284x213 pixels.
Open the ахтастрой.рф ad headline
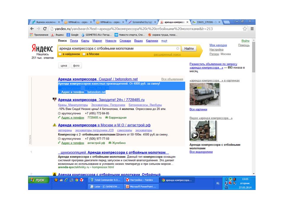tap(104, 125)
